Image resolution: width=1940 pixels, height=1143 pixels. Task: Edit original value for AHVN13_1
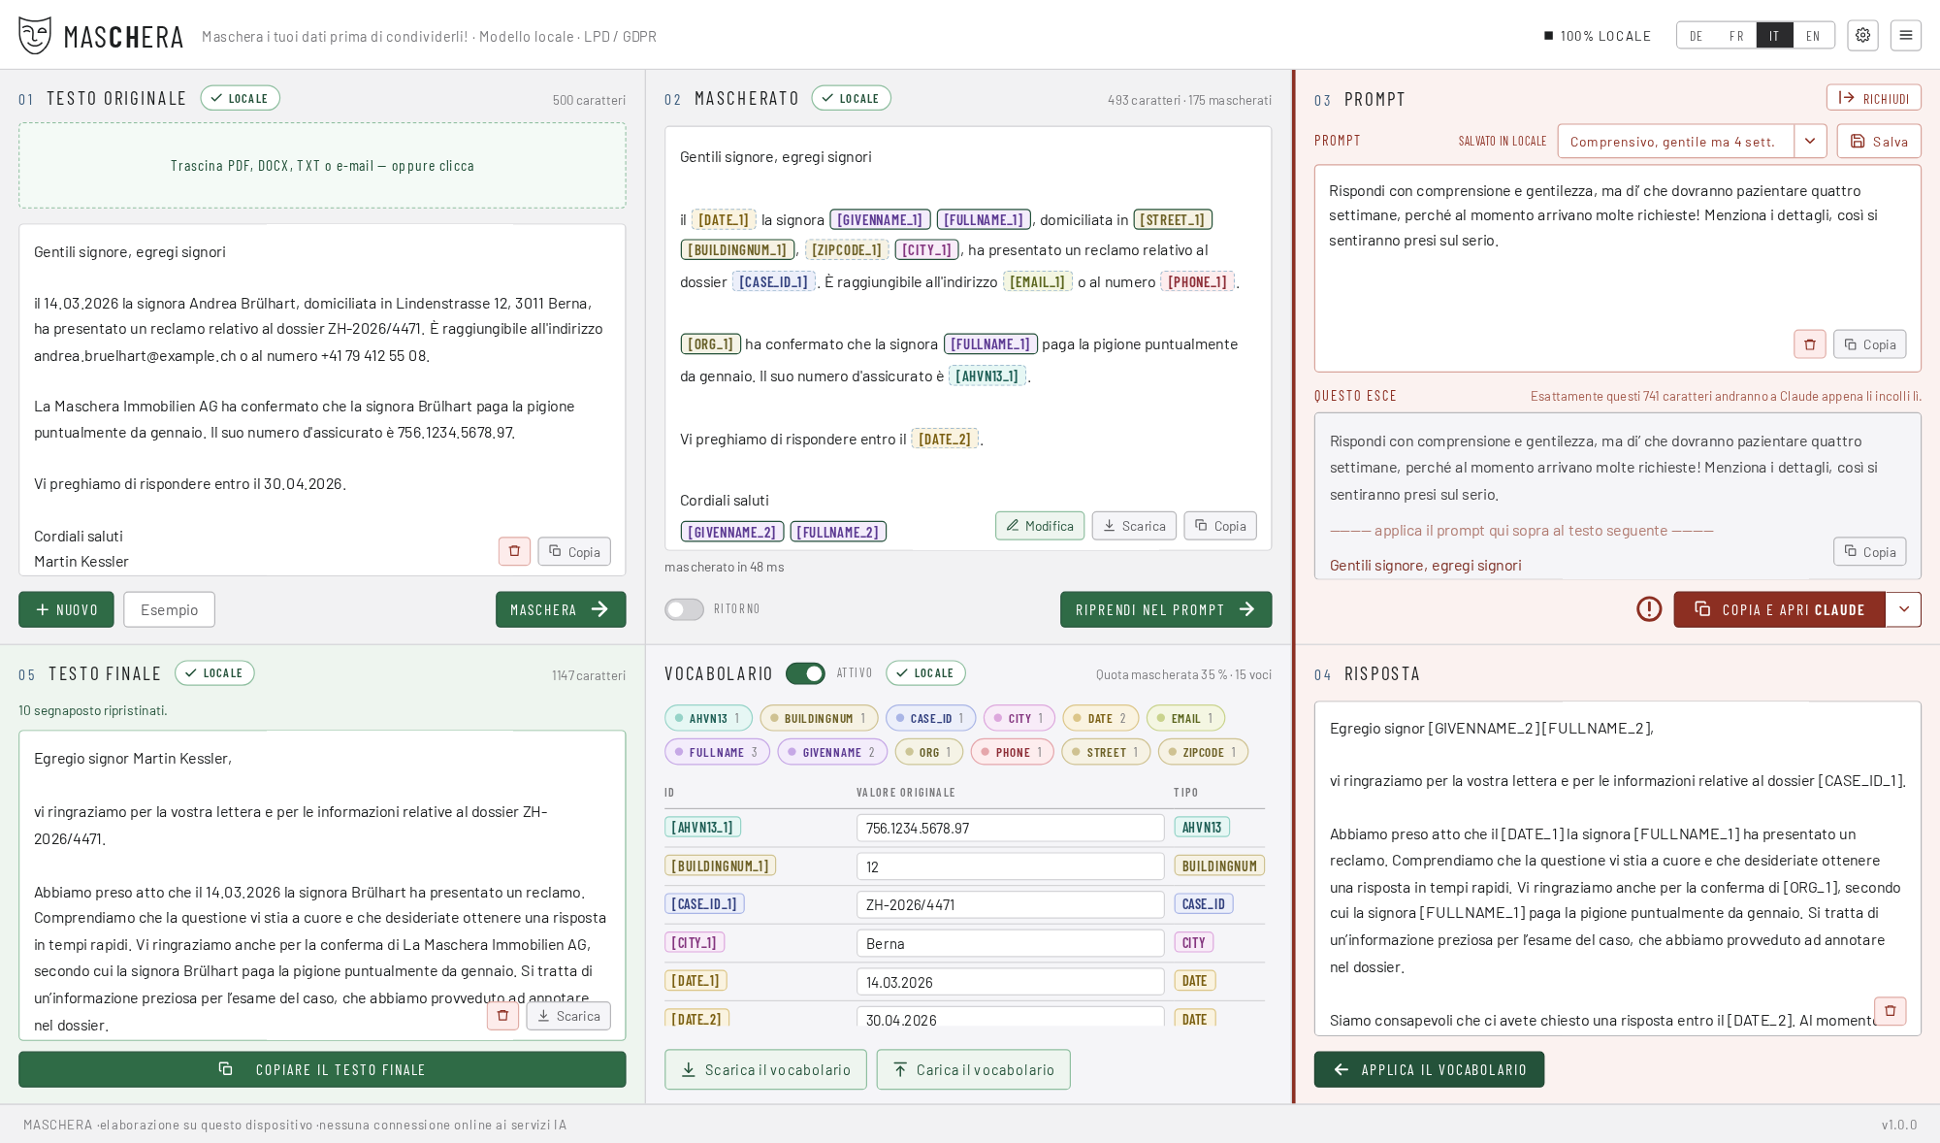click(1010, 828)
